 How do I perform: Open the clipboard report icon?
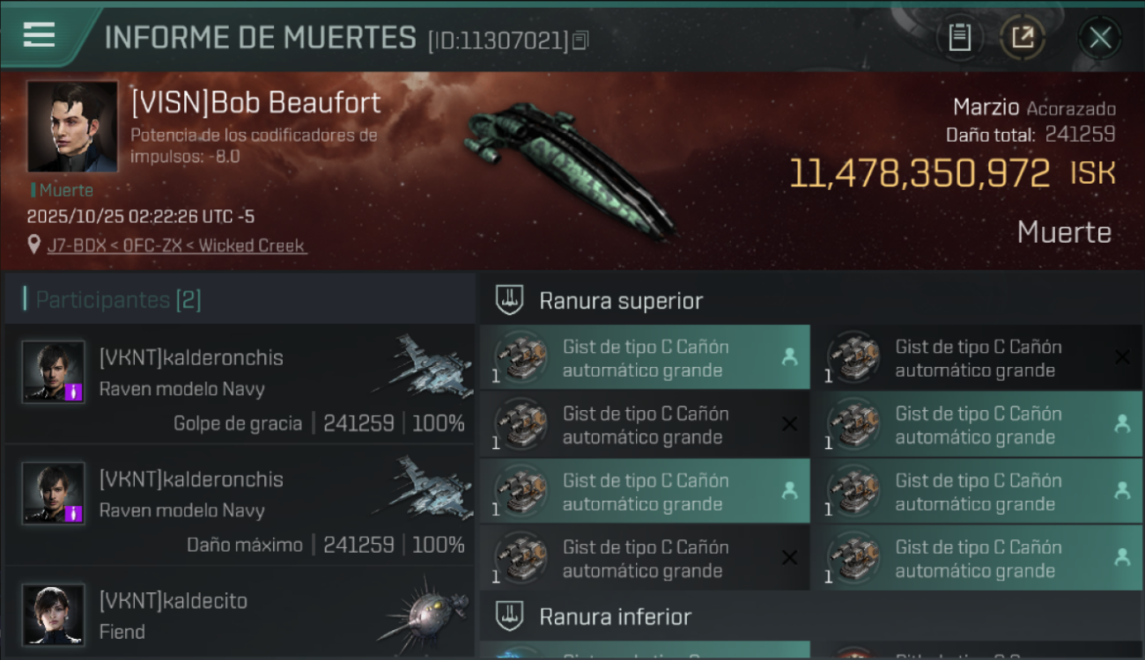pos(960,37)
